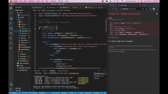Click the Go Live status bar item
This screenshot has width=168, height=94.
(88, 93)
